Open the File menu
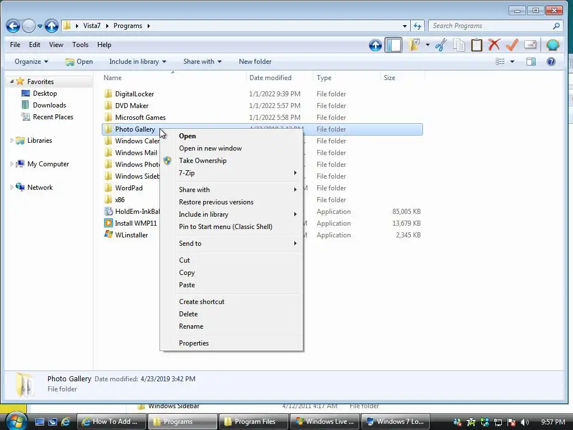Viewport: 573px width, 430px height. click(x=15, y=45)
